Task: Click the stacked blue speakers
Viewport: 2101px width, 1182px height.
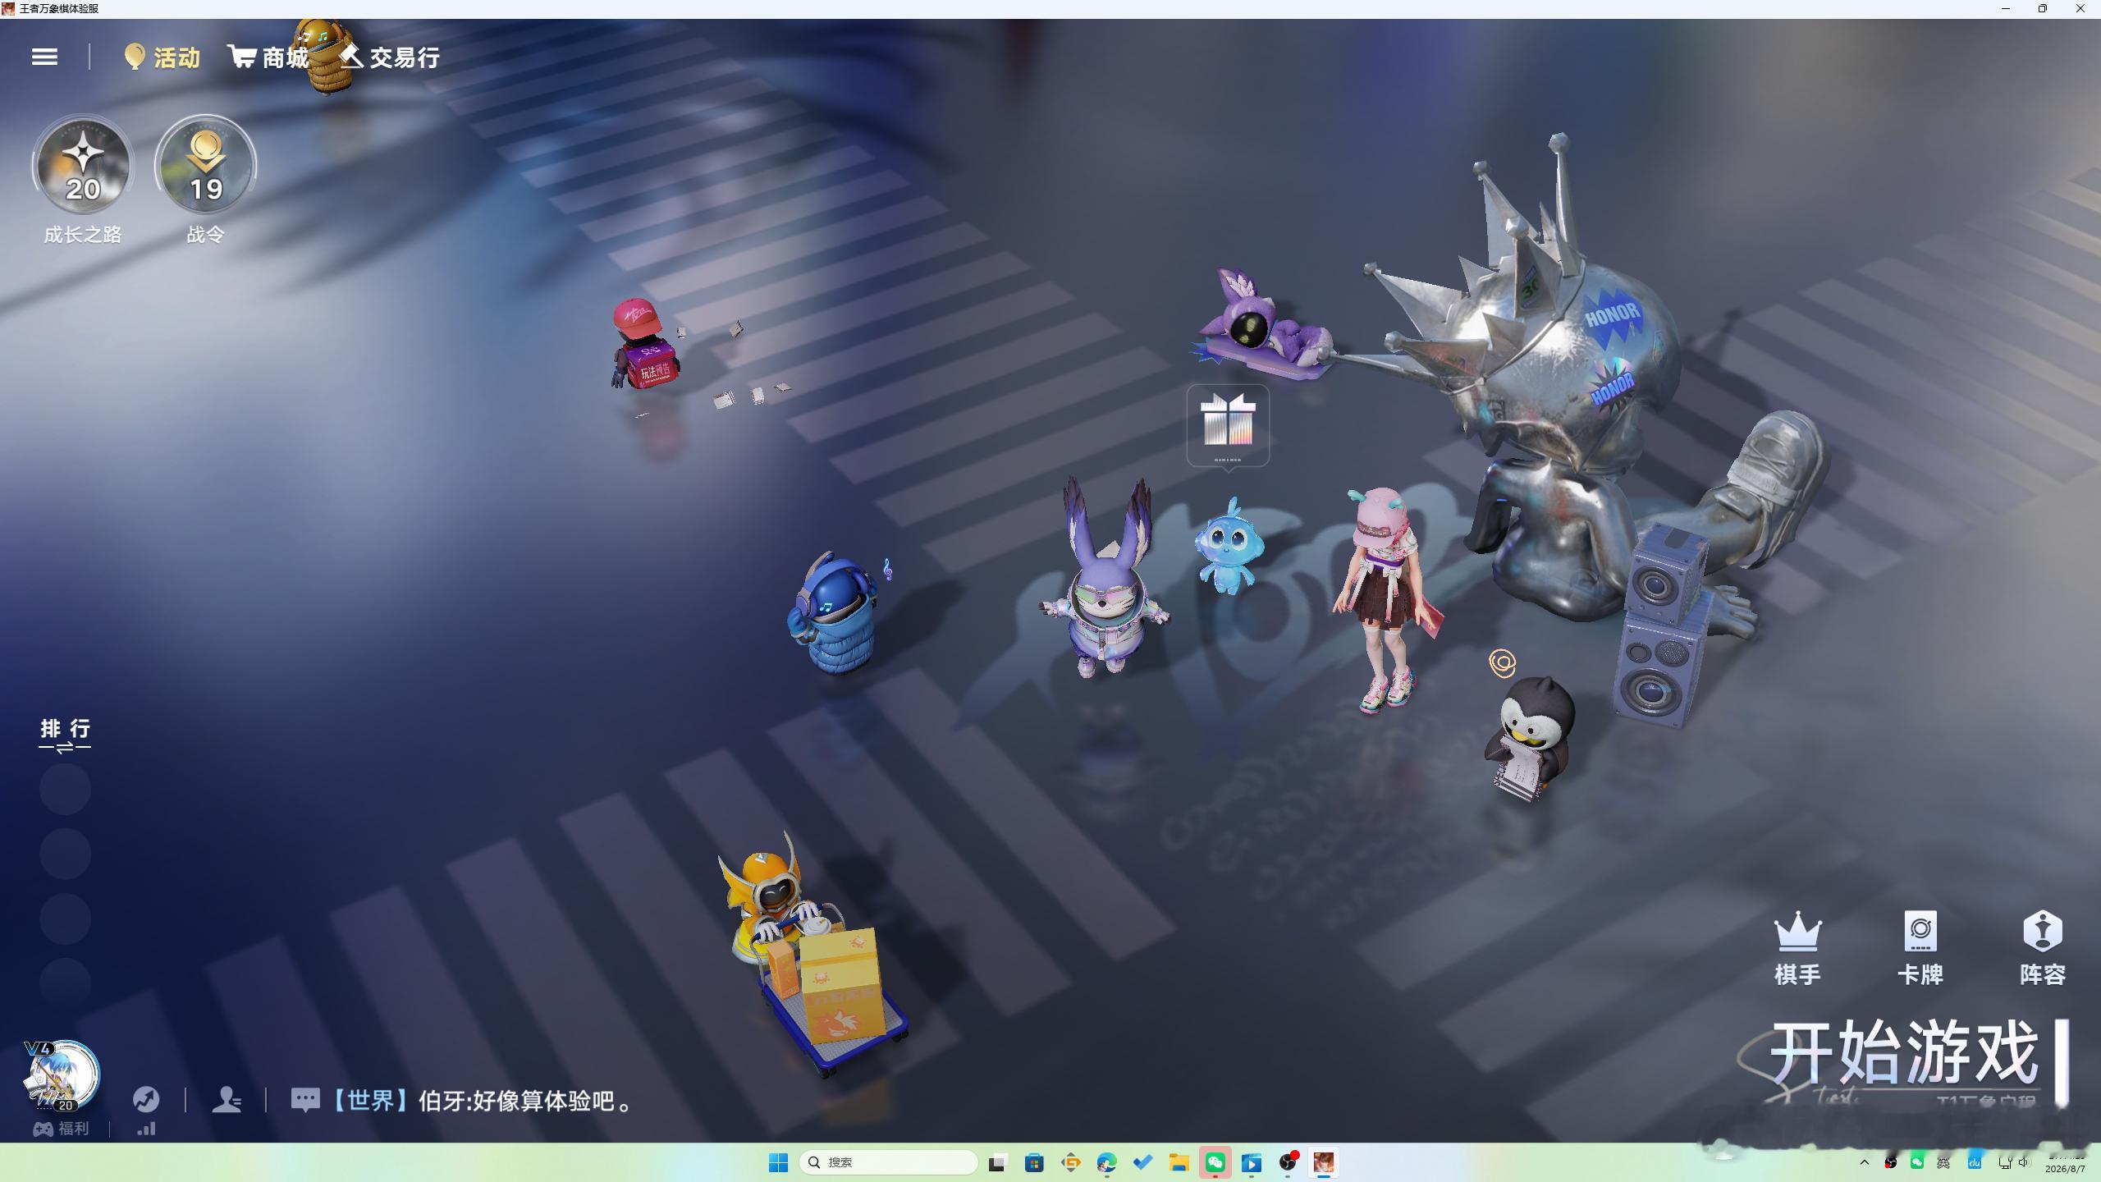Action: coord(1662,625)
